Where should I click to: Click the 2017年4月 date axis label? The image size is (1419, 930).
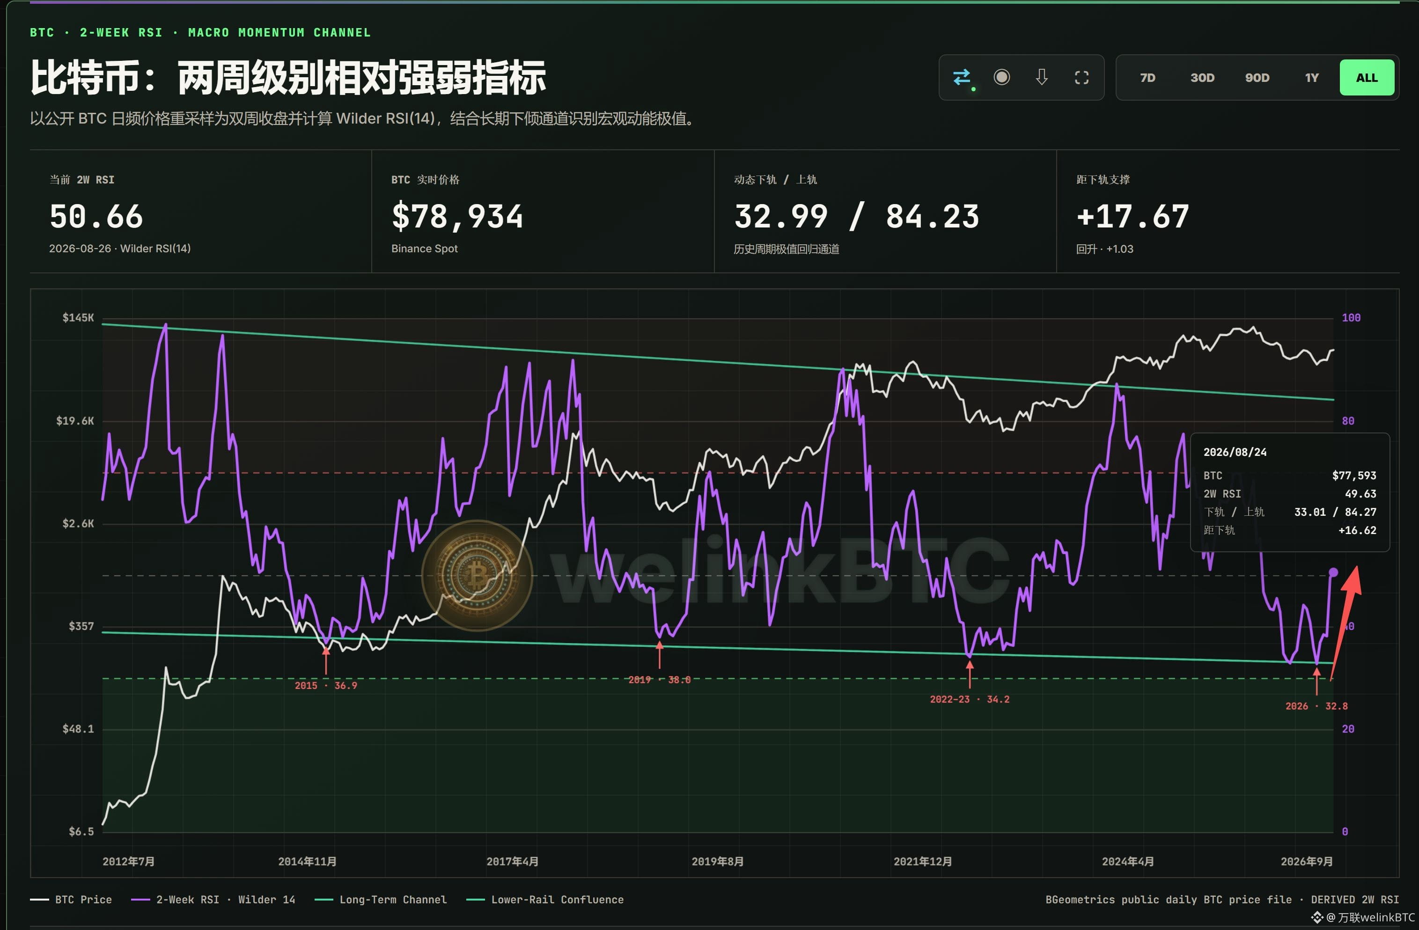click(x=512, y=862)
